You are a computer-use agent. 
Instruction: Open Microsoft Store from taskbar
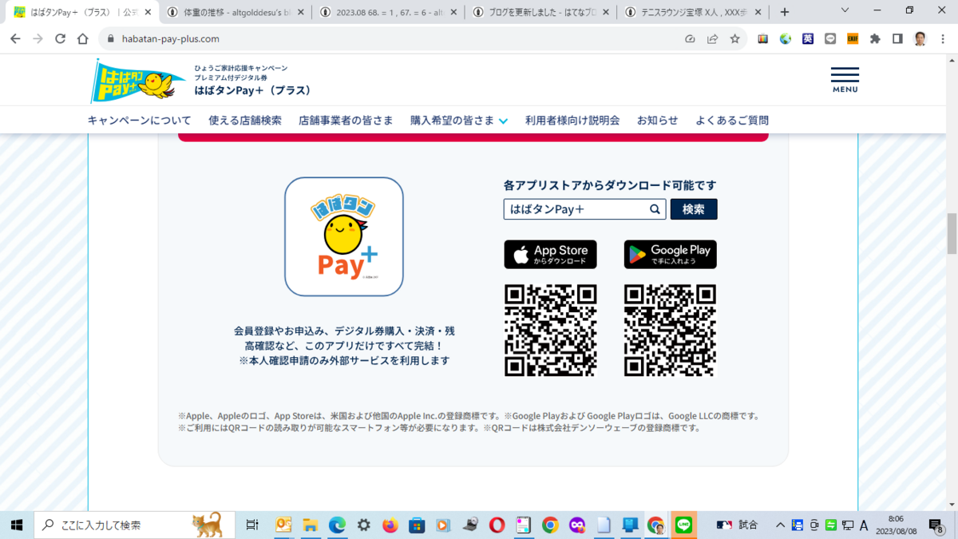416,525
